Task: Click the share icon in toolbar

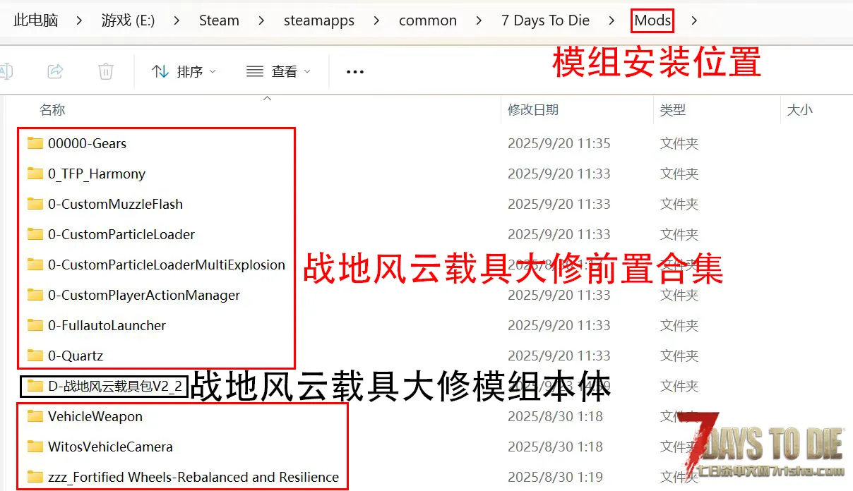Action: pos(55,71)
